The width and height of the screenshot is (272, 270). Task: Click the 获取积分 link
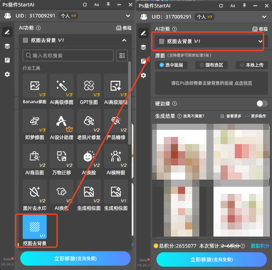260,246
